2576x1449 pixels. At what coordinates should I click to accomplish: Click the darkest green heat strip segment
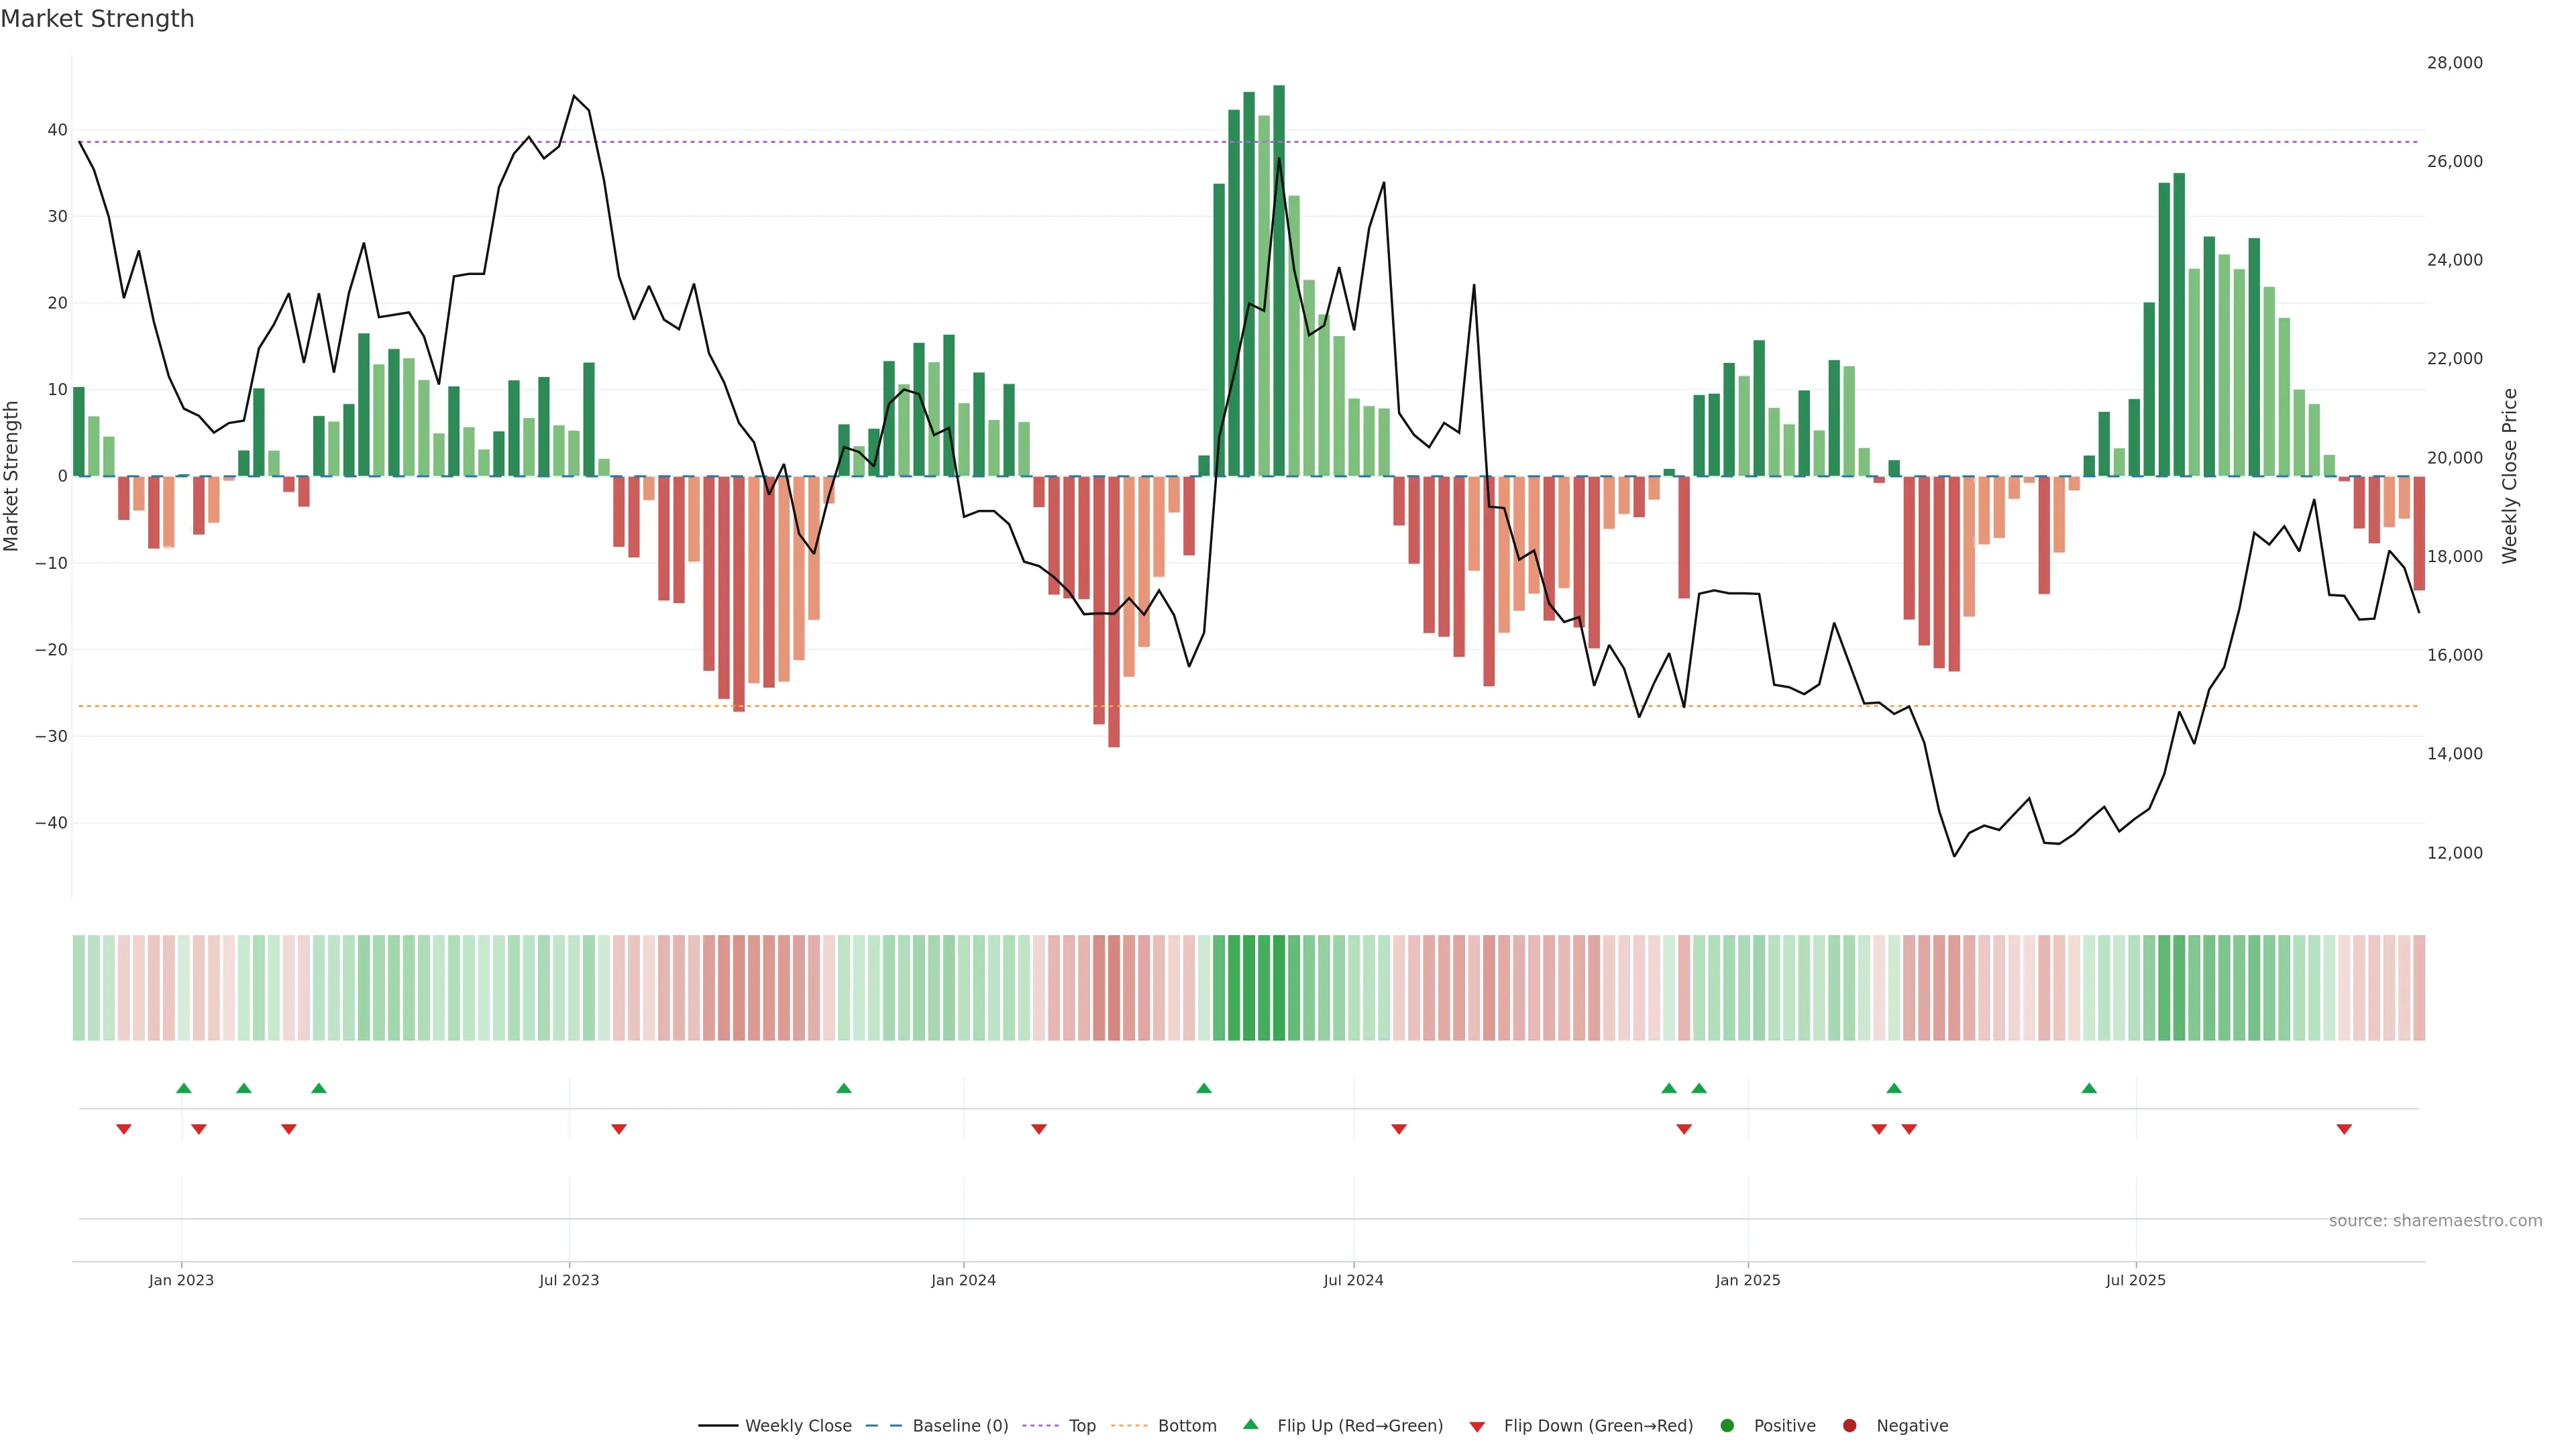(1279, 988)
